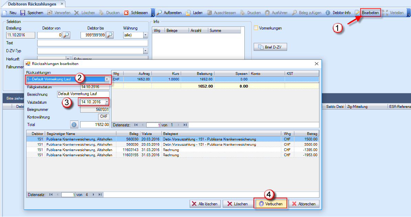Click lower Datensatz record number field
This screenshot has height=217, width=411.
68,195
